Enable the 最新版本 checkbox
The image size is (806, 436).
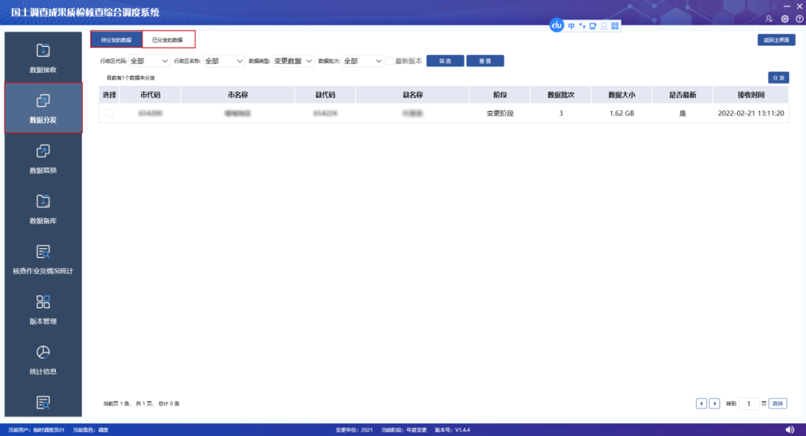390,61
